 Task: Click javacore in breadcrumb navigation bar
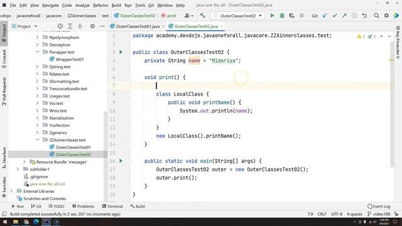pos(54,16)
